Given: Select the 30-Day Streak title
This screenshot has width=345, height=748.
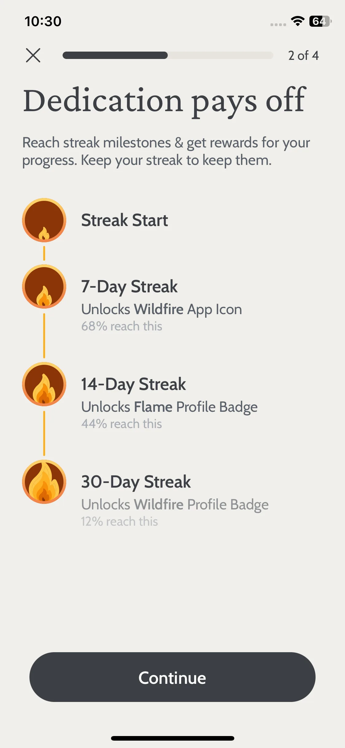Looking at the screenshot, I should click(136, 482).
